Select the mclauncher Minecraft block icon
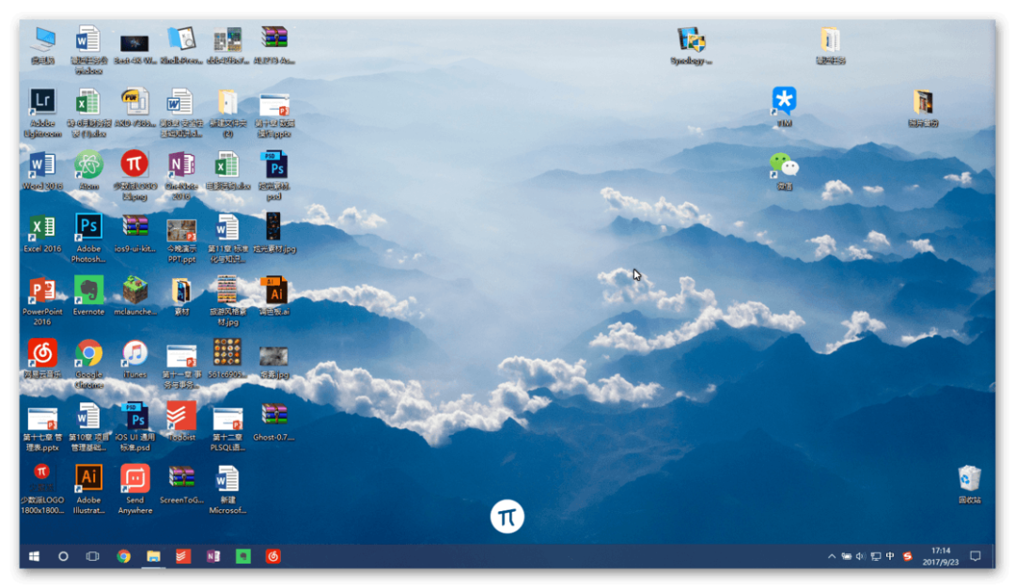The width and height of the screenshot is (1015, 588). 135,296
